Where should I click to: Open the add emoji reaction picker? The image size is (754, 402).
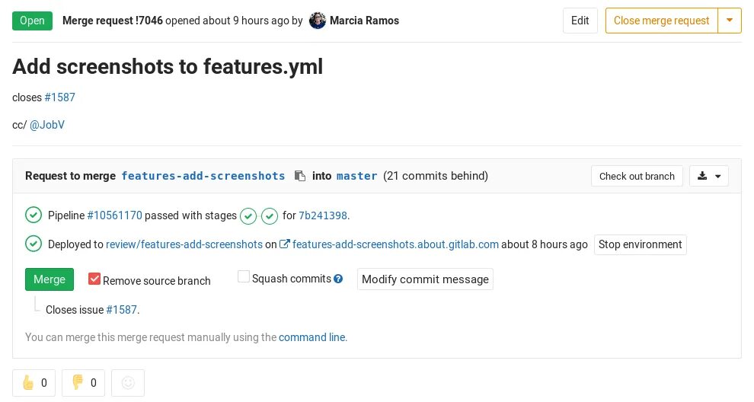click(x=128, y=383)
